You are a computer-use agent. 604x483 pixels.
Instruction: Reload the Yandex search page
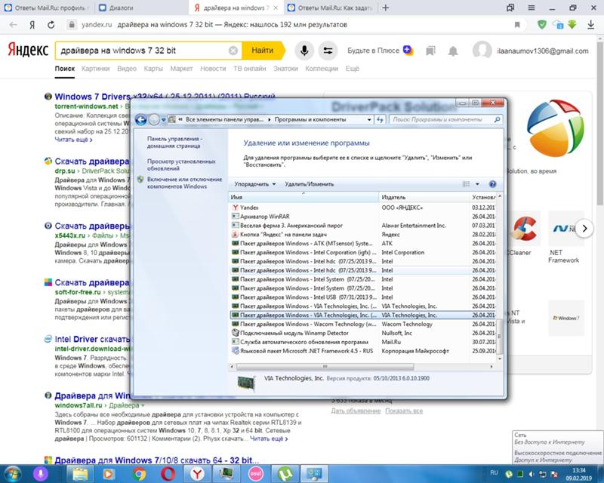coord(51,25)
